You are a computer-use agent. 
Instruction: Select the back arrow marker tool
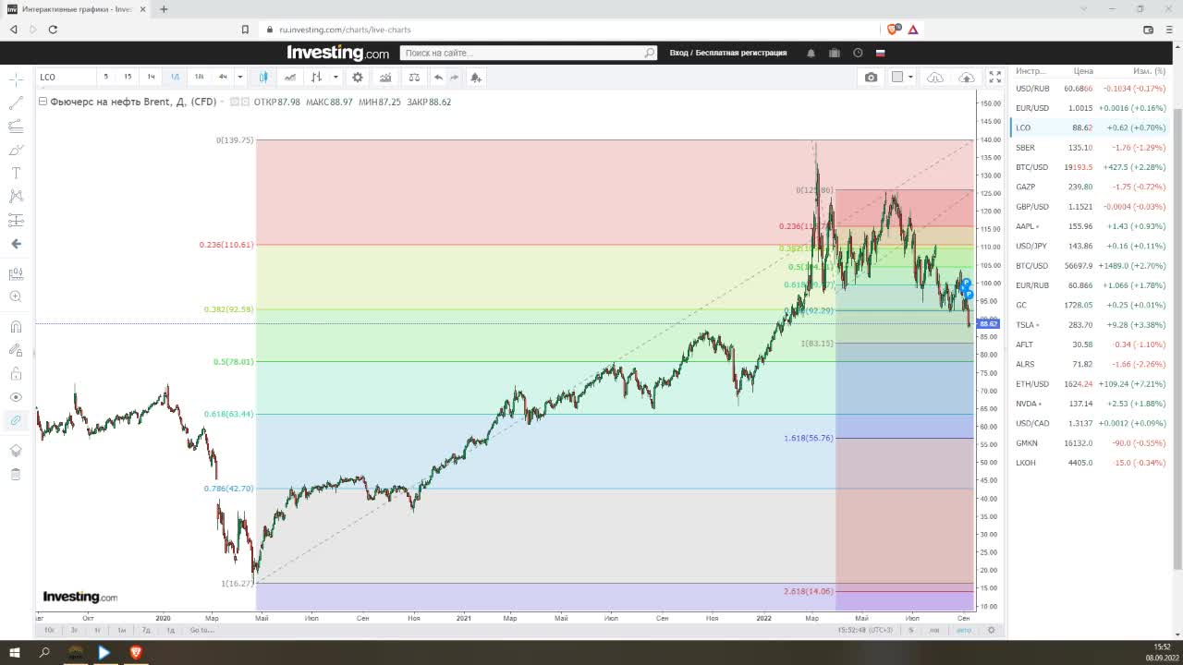click(16, 244)
